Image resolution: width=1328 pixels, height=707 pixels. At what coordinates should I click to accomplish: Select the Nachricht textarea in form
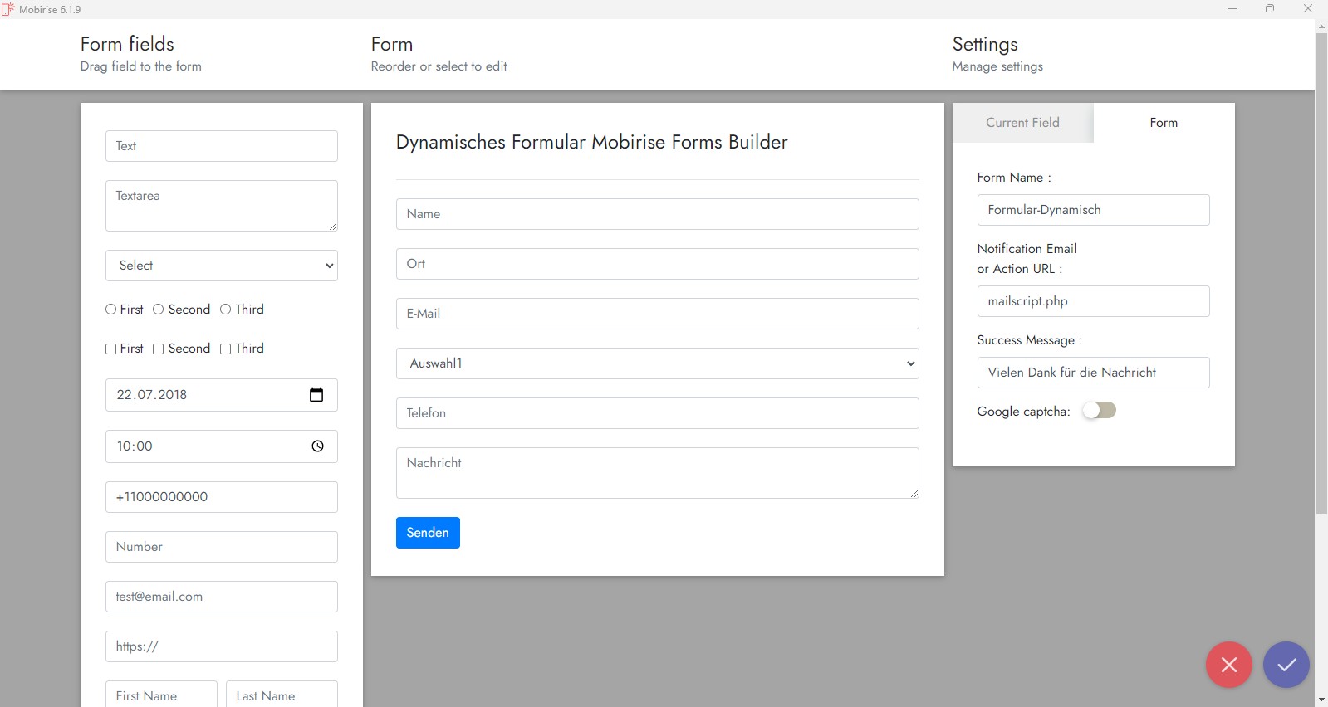657,473
